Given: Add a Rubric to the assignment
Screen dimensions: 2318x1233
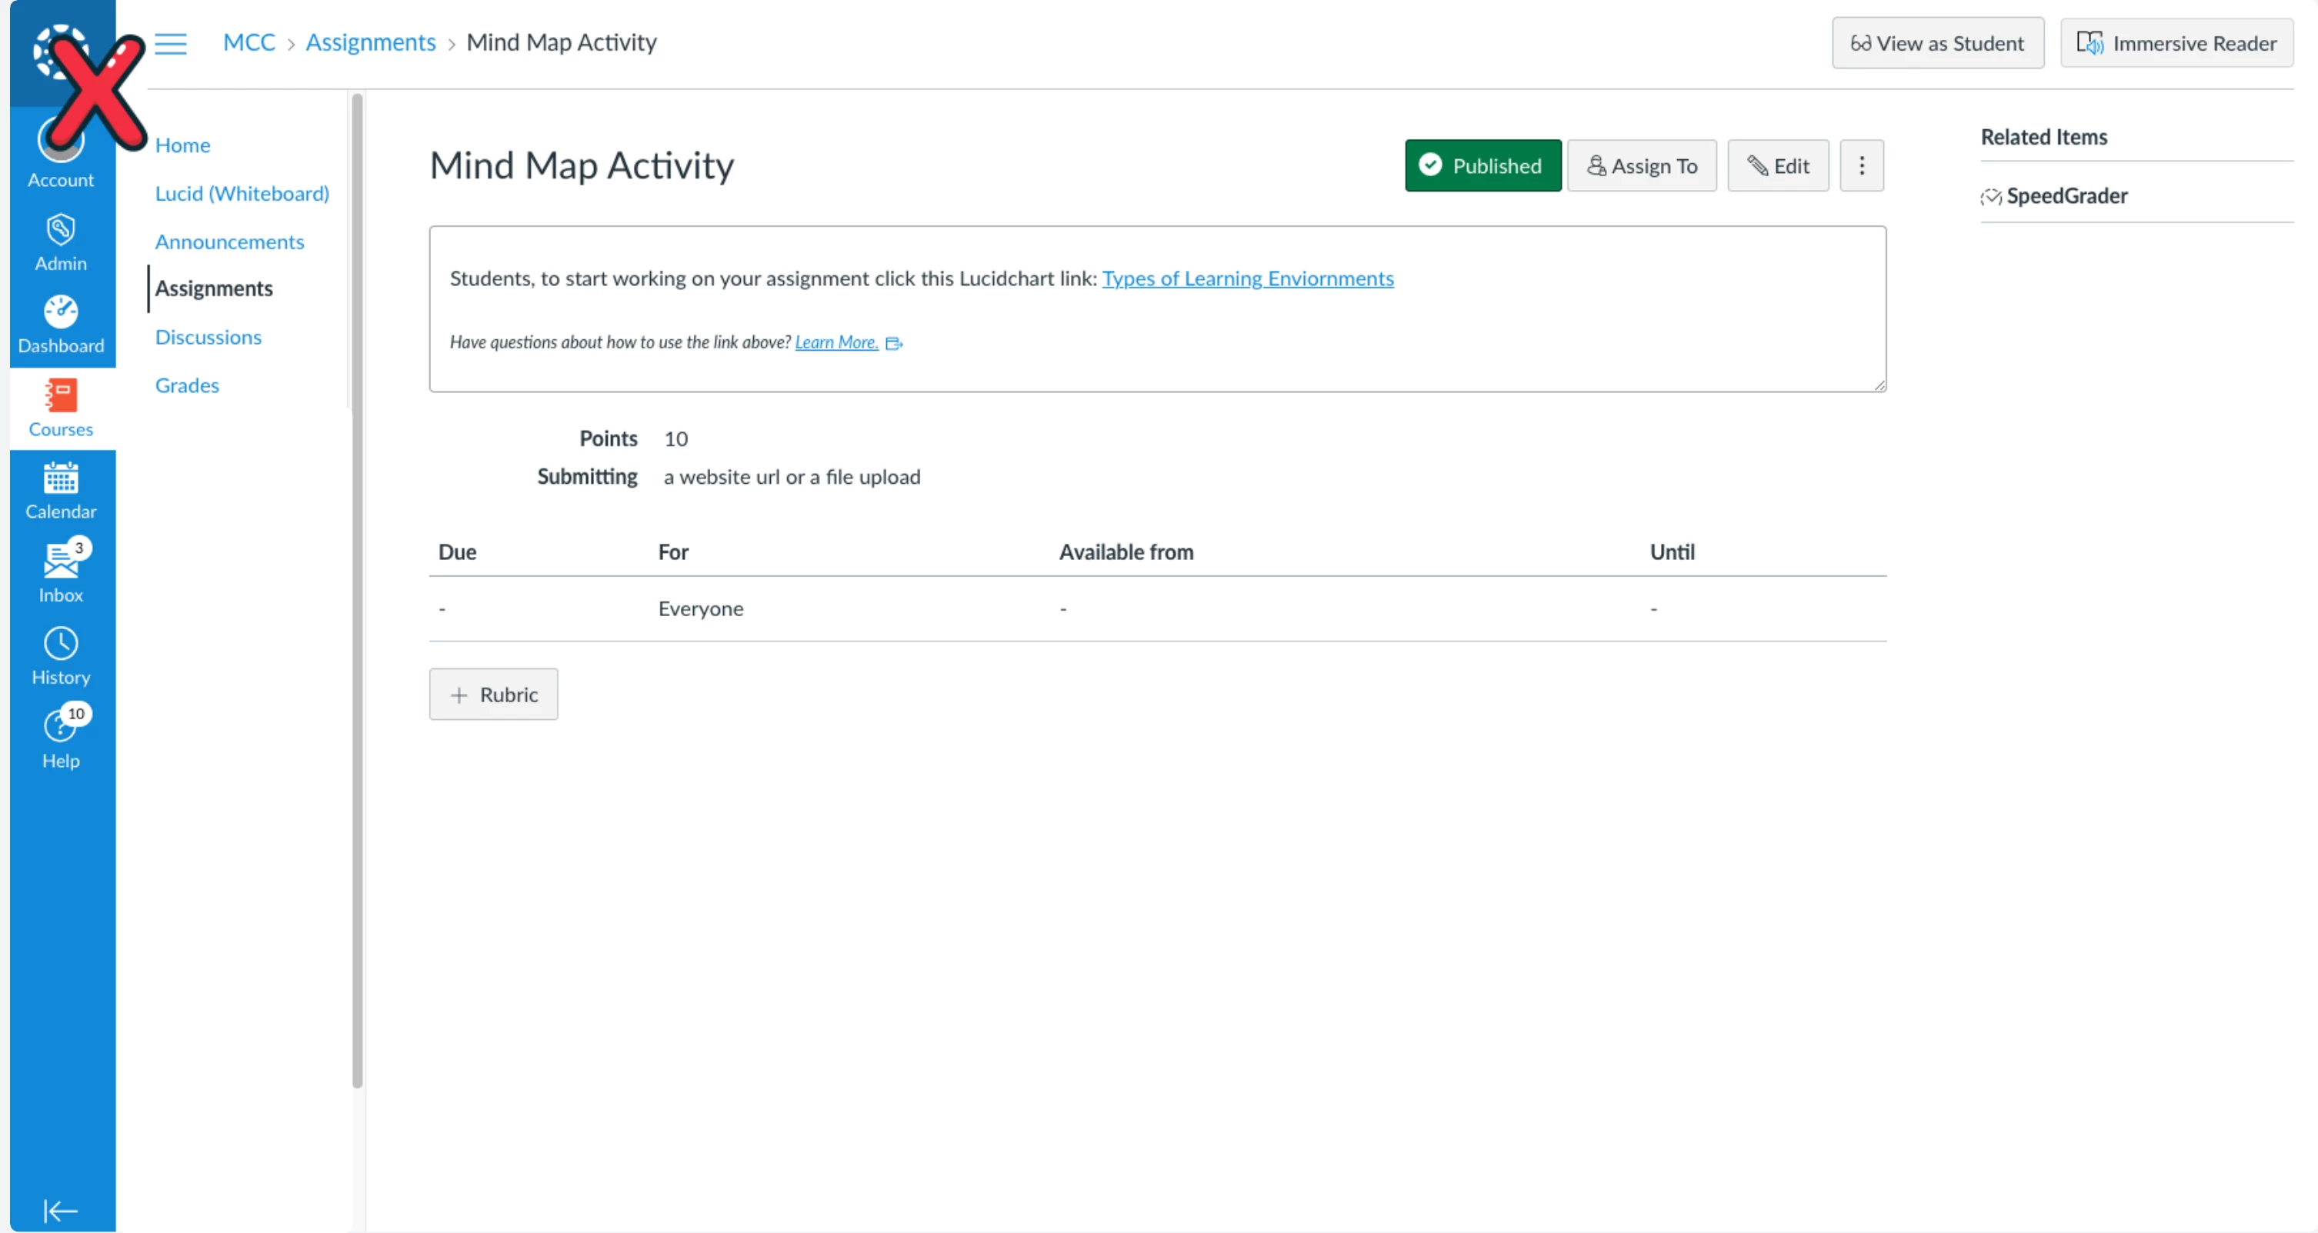Looking at the screenshot, I should coord(493,695).
